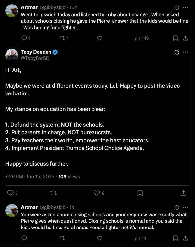Bookmark Artman's top post
The height and width of the screenshot is (247, 195).
(x=175, y=38)
